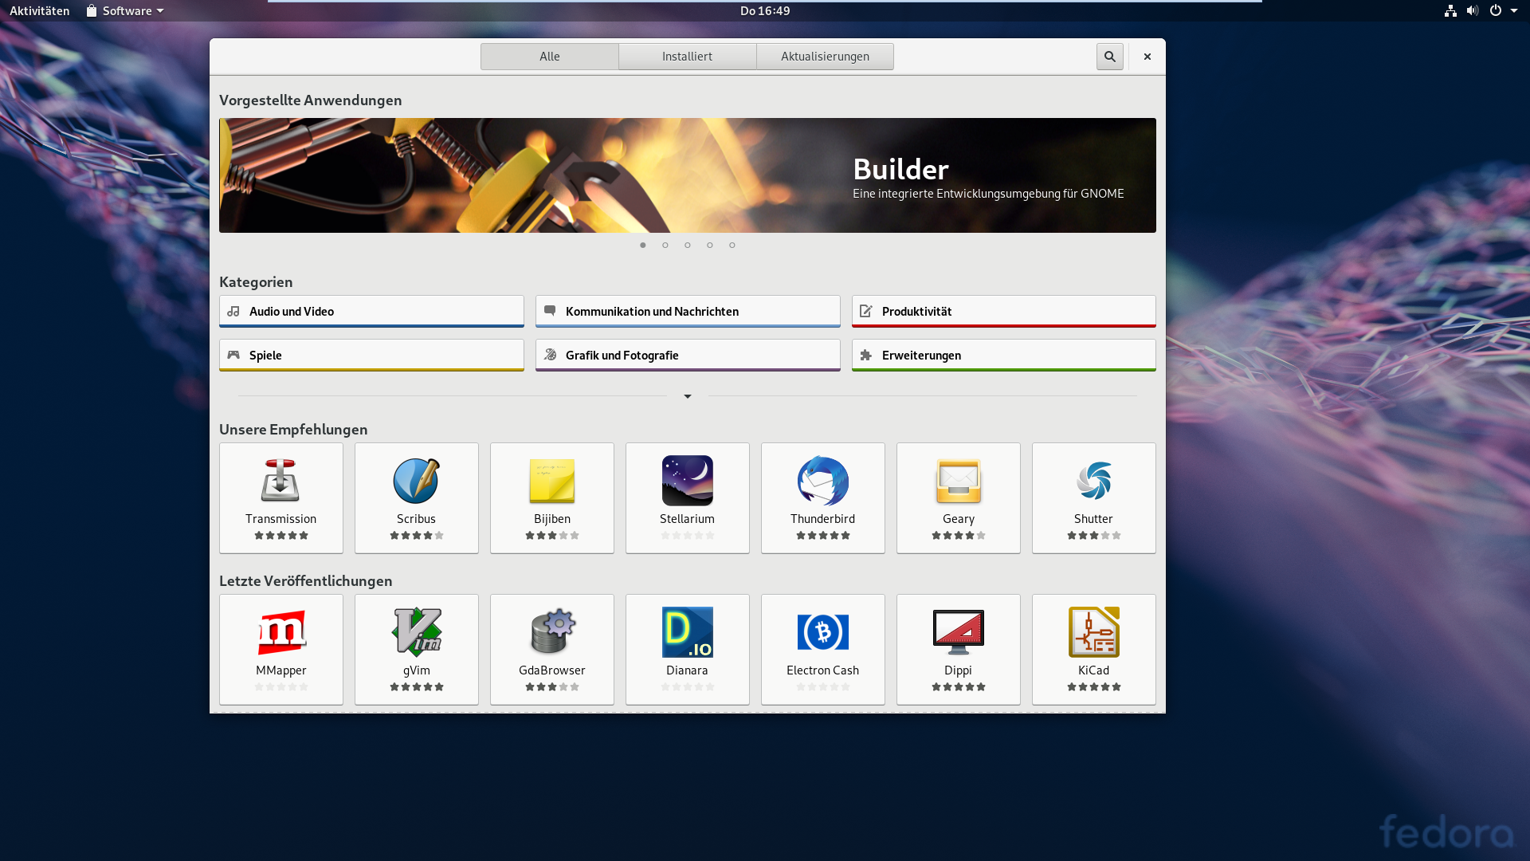
Task: Open the Erweiterungen category
Action: 1003,356
